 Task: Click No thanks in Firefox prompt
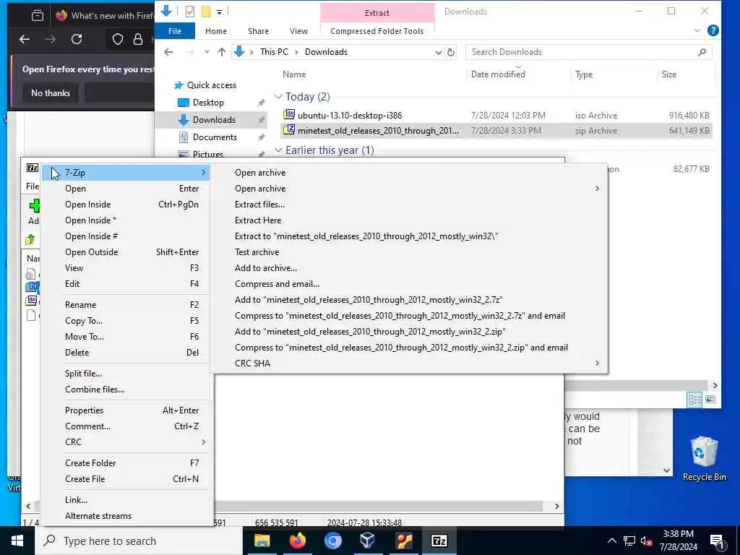51,93
